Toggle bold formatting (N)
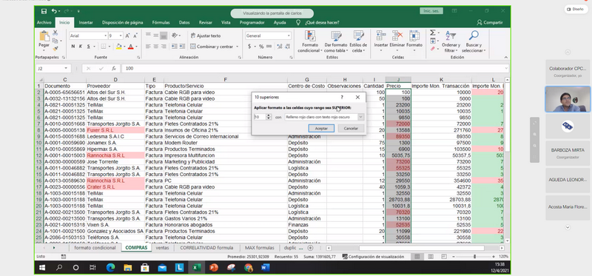 pos(73,47)
